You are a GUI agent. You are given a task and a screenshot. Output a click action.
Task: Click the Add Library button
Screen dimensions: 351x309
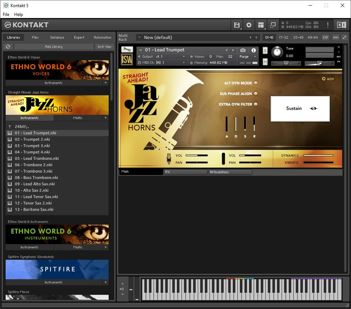(54, 46)
